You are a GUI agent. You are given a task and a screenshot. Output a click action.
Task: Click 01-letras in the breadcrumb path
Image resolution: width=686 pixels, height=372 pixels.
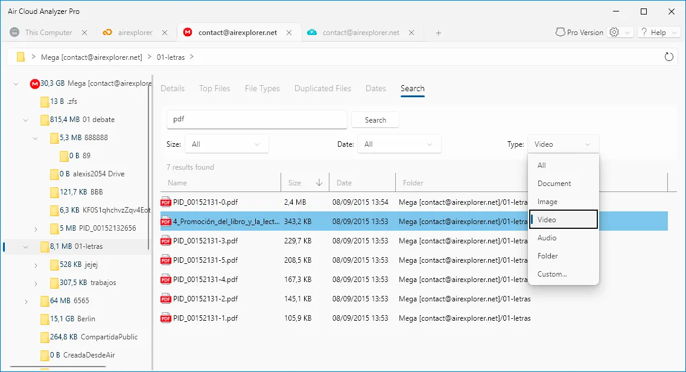click(x=171, y=57)
